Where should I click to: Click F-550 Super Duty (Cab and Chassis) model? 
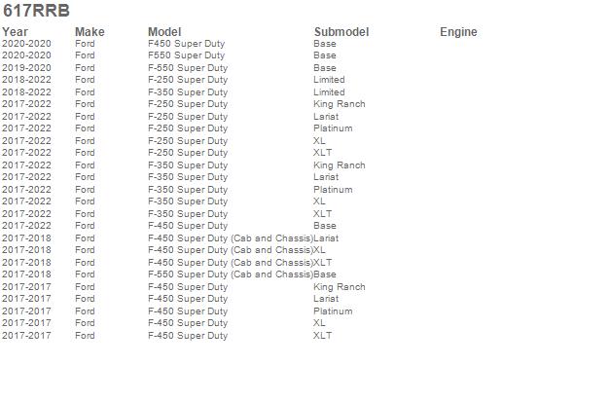coord(231,274)
